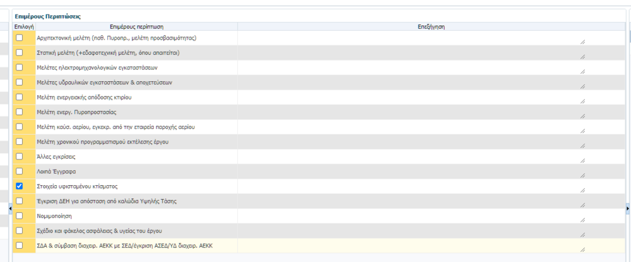Viewport: 631px width, 262px height.
Task: Click explanation field for Αρχιτεκτονική μελέτη
Action: click(411, 38)
